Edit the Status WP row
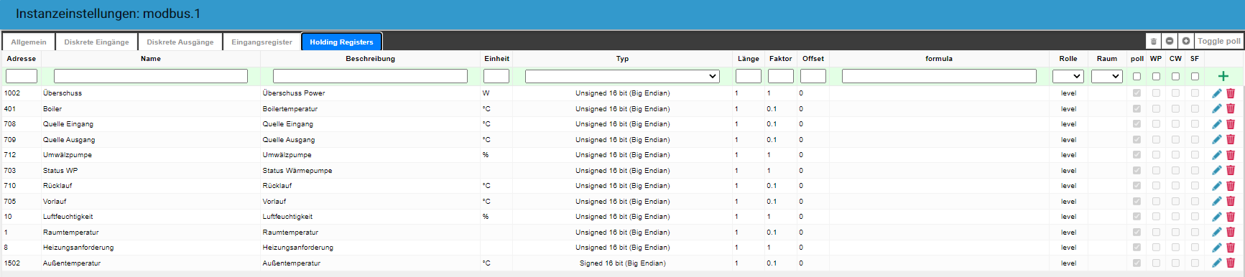 click(1216, 170)
